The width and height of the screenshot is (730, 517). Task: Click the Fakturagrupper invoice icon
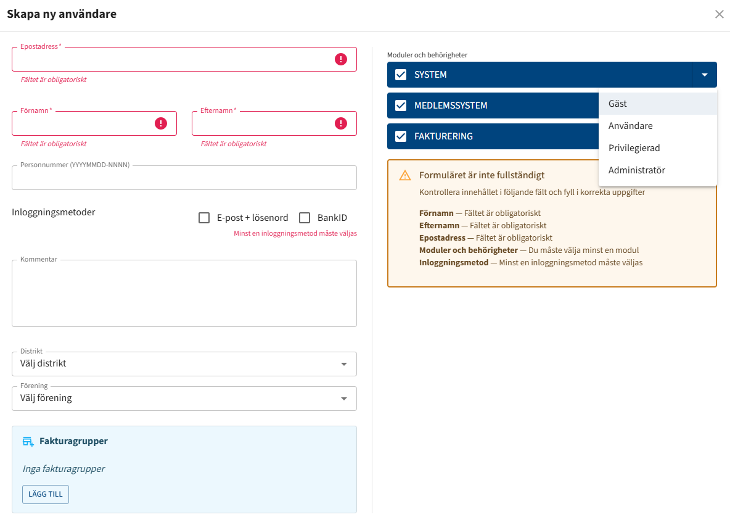tap(28, 442)
